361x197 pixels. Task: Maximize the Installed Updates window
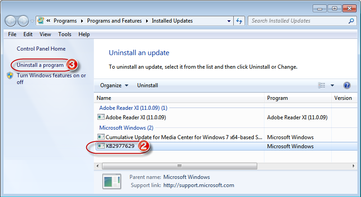click(x=334, y=9)
